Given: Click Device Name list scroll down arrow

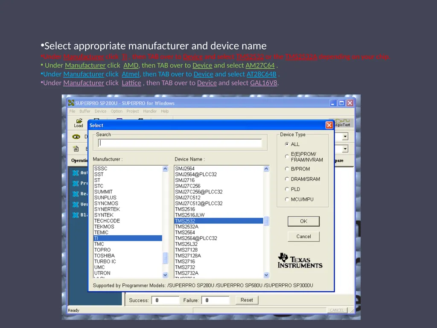Looking at the screenshot, I should tap(266, 275).
